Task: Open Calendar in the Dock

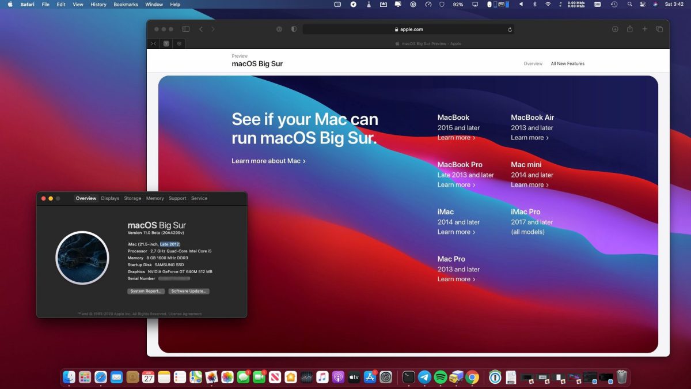Action: click(148, 377)
